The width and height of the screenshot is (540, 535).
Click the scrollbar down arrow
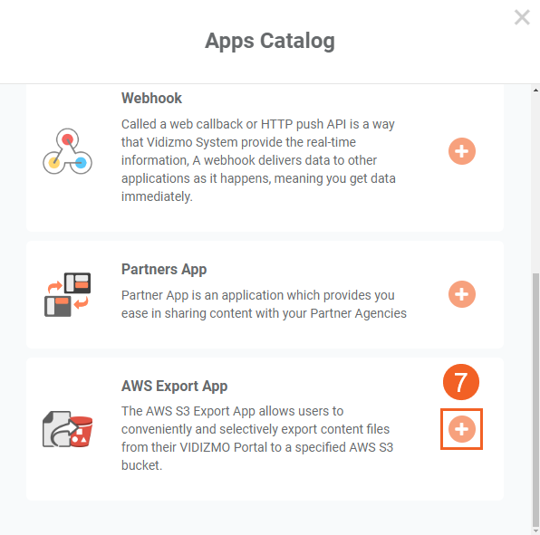(535, 530)
